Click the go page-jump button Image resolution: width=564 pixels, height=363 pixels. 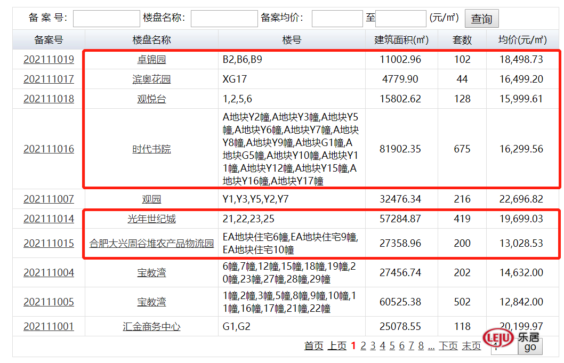tap(530, 347)
